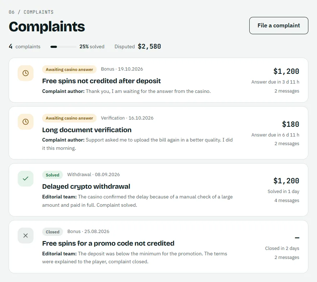Image resolution: width=317 pixels, height=282 pixels.
Task: Click the '25% solved' text
Action: [92, 46]
